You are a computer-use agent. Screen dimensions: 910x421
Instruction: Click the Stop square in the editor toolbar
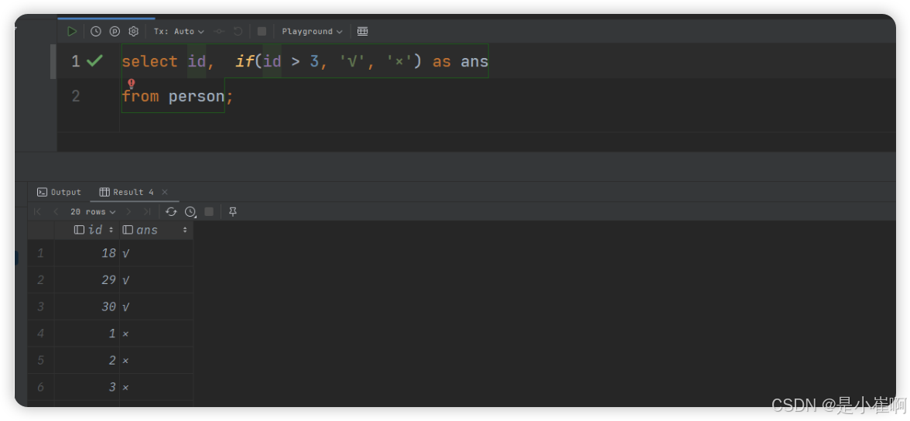(262, 32)
